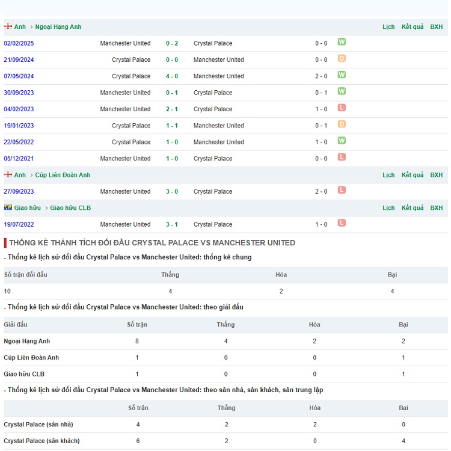
Task: Click the 2 - 1 score of the 04/02/2023 match
Action: 172,109
